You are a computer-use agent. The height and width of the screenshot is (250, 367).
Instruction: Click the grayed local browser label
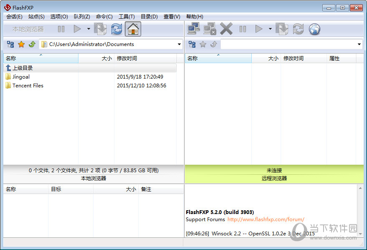tap(28, 29)
